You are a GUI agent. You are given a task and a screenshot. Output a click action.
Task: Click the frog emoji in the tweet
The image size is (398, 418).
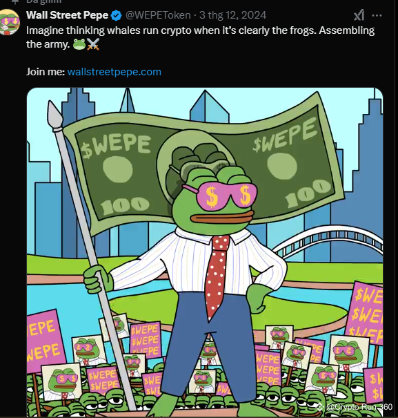pos(79,44)
